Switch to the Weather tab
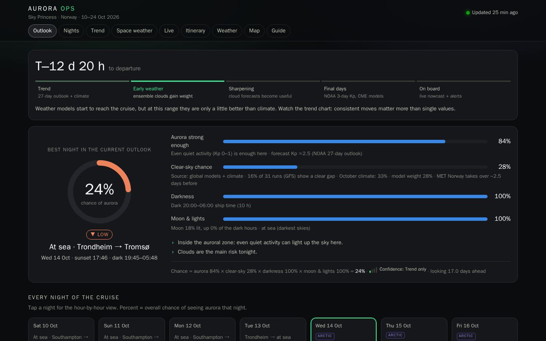The width and height of the screenshot is (546, 341). 227,31
